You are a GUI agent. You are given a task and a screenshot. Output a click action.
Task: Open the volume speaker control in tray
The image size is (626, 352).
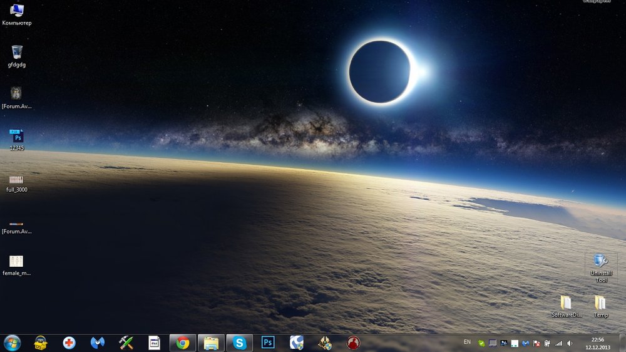point(570,343)
